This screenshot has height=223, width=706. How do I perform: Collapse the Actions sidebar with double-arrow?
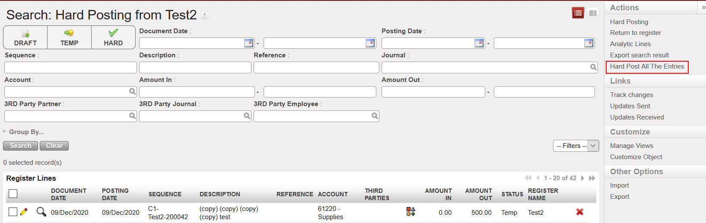(x=703, y=8)
